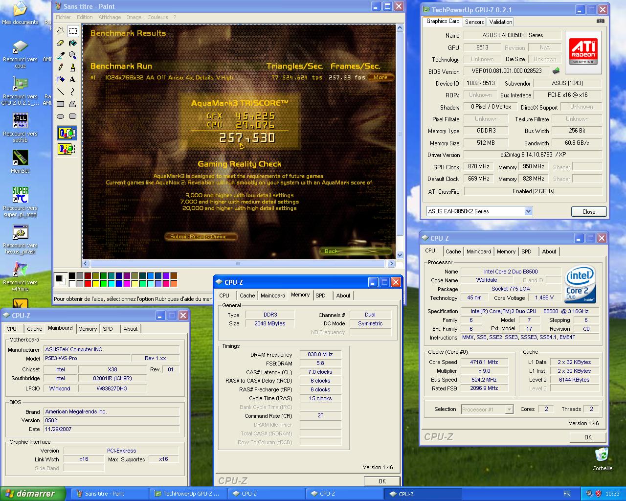The image size is (626, 501).
Task: Switch to the Validation tab in GPU-Z
Action: [501, 22]
